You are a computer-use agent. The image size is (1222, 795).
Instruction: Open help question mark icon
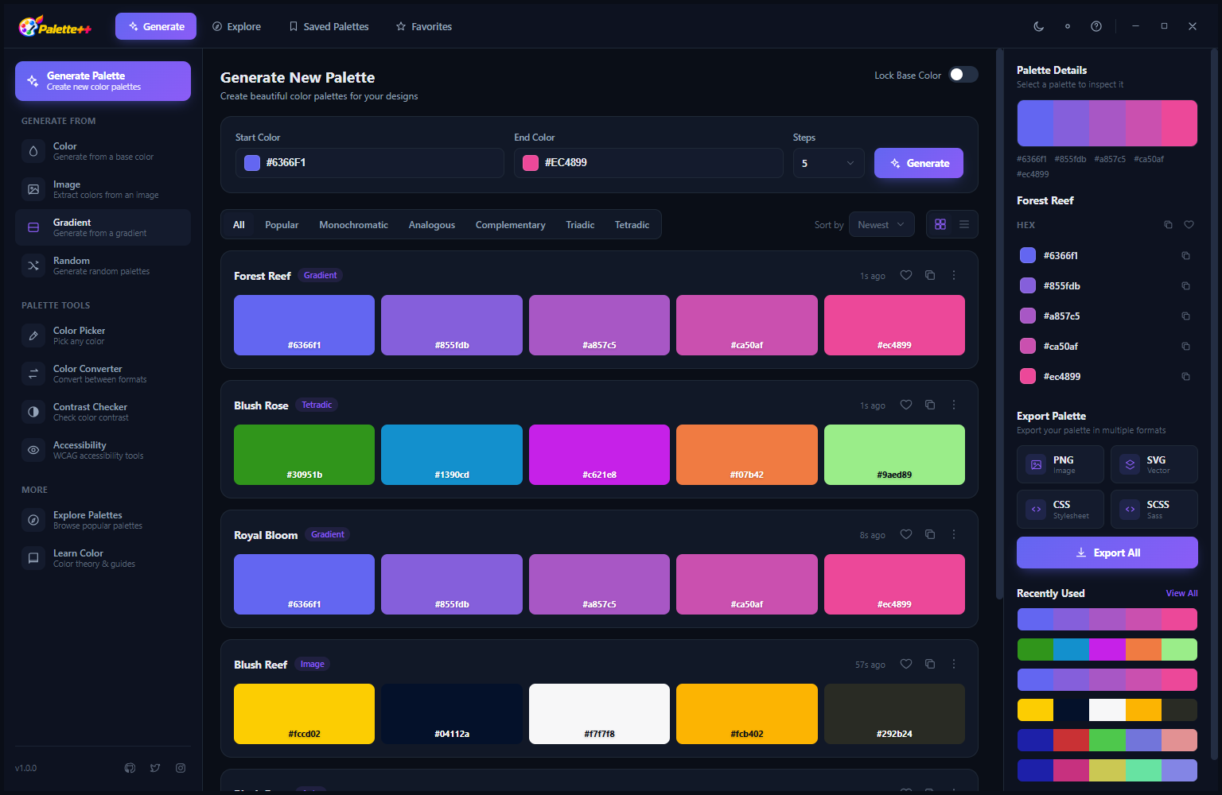(1096, 26)
